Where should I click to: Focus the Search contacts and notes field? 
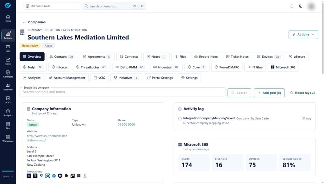point(122,92)
